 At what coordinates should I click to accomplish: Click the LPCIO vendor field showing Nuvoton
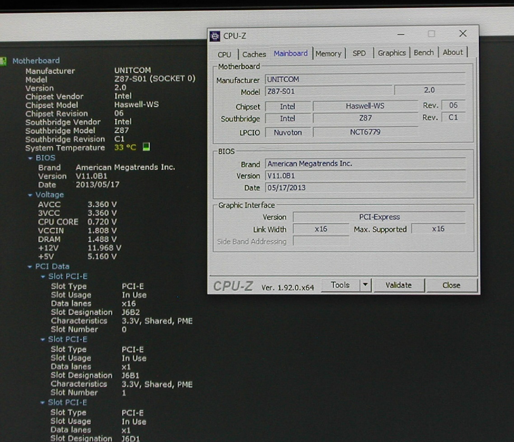[x=287, y=132]
